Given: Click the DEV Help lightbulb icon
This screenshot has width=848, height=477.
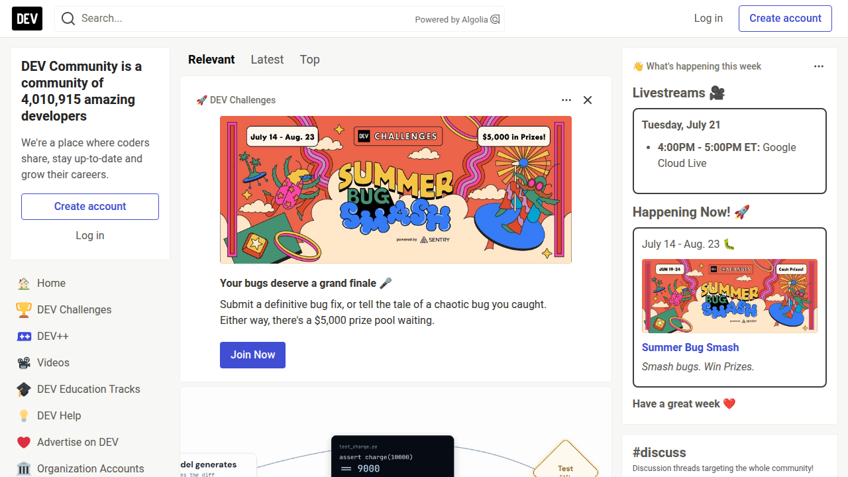Looking at the screenshot, I should pos(24,416).
